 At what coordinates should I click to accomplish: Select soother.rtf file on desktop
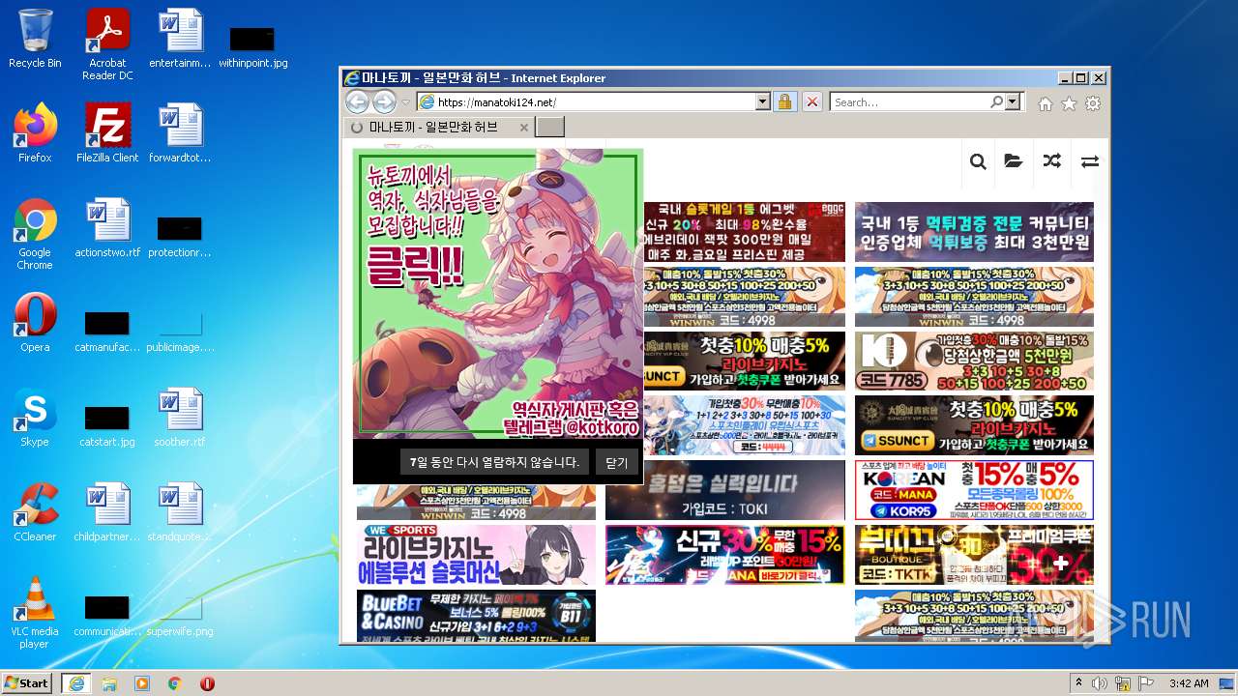coord(180,418)
